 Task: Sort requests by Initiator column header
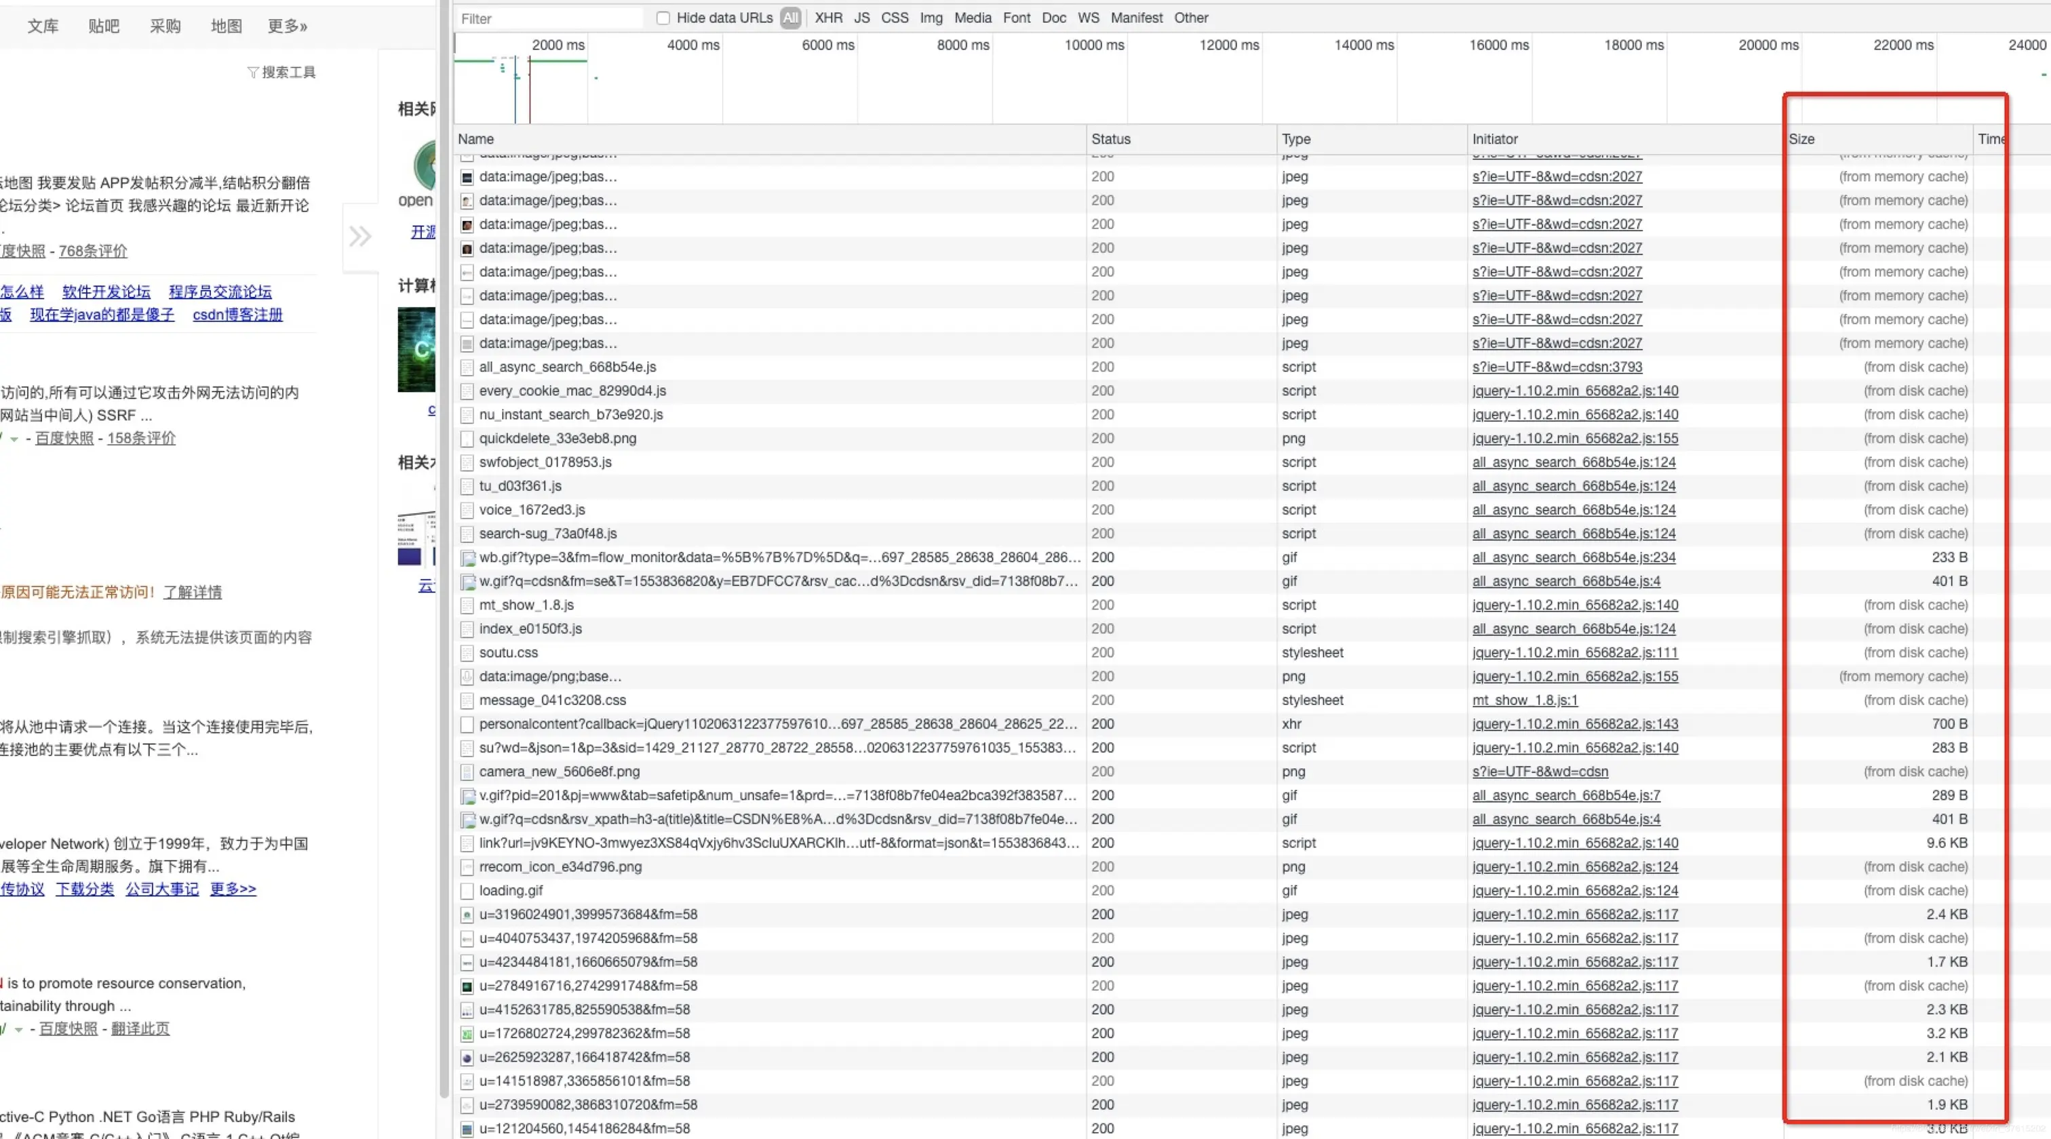pos(1626,138)
